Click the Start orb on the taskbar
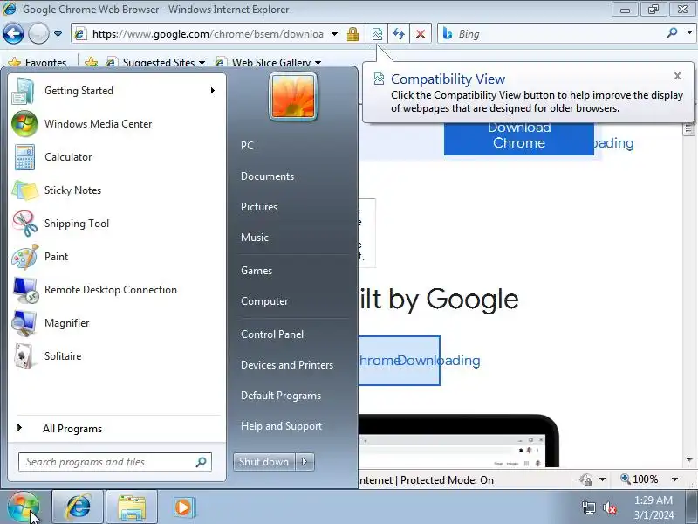The image size is (698, 524). 24,507
